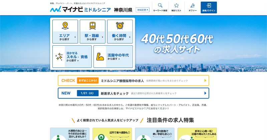Click 地域変更 region change button
Viewport: 267px width, 140px height.
click(x=143, y=10)
